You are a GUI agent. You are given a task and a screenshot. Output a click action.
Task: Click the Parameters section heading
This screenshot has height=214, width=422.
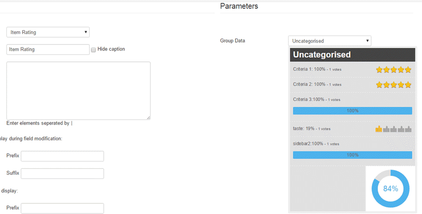pos(239,6)
